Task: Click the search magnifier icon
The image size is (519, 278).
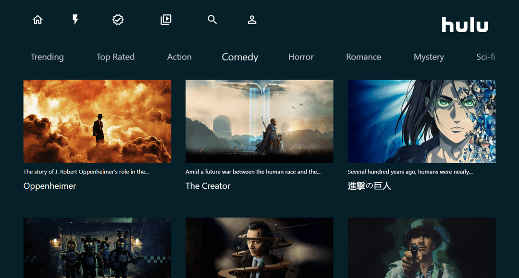Action: (212, 20)
